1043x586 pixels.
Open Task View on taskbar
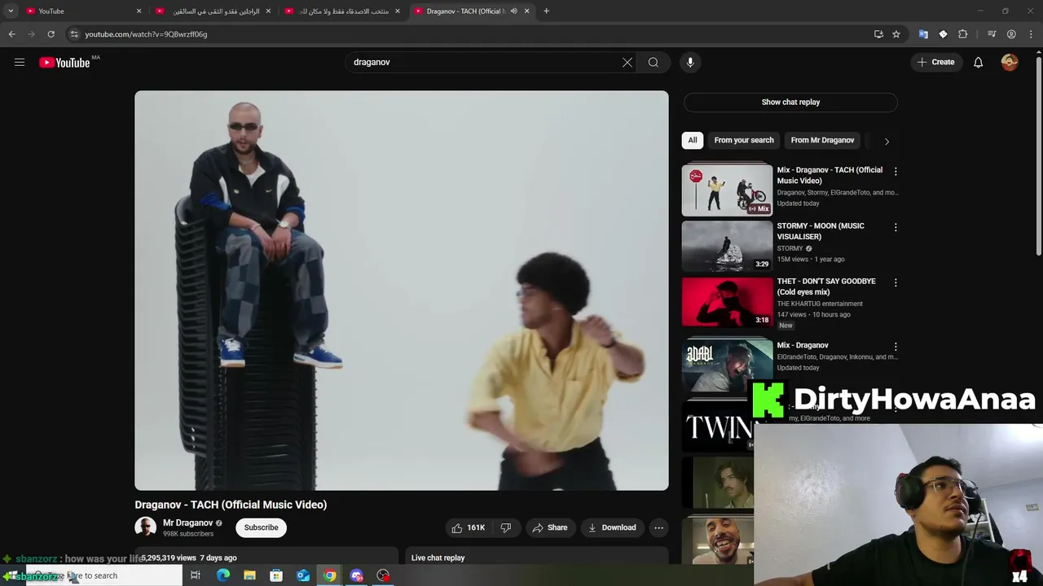pos(196,575)
